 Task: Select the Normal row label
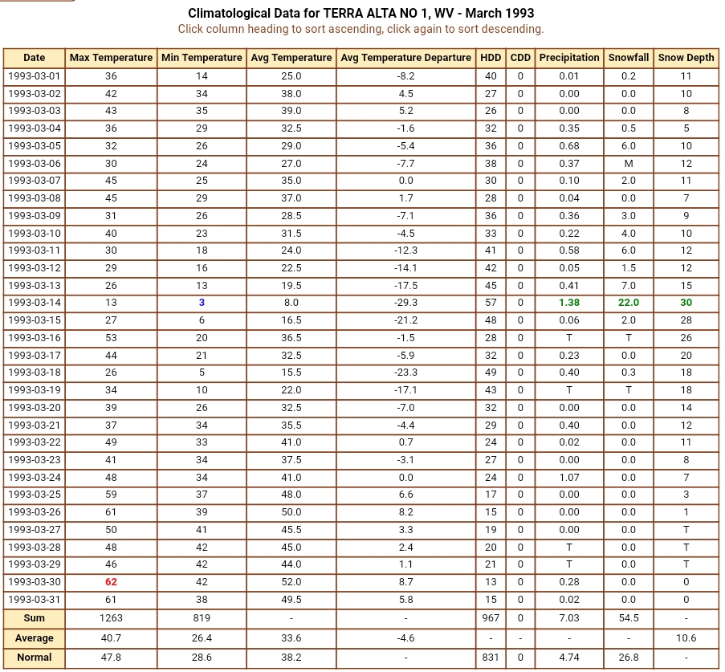tap(35, 658)
